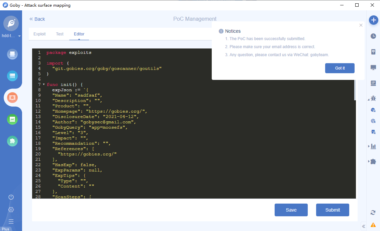This screenshot has width=380, height=231.
Task: Open the vulnerability management icon in left sidebar
Action: coord(12,98)
